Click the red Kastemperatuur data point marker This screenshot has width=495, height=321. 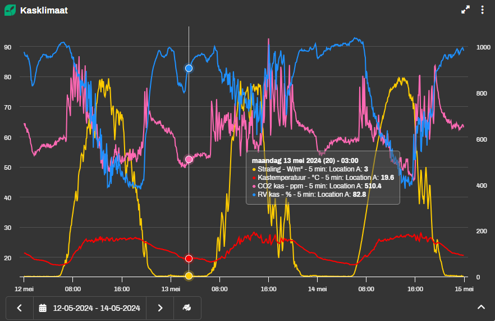[x=189, y=259]
